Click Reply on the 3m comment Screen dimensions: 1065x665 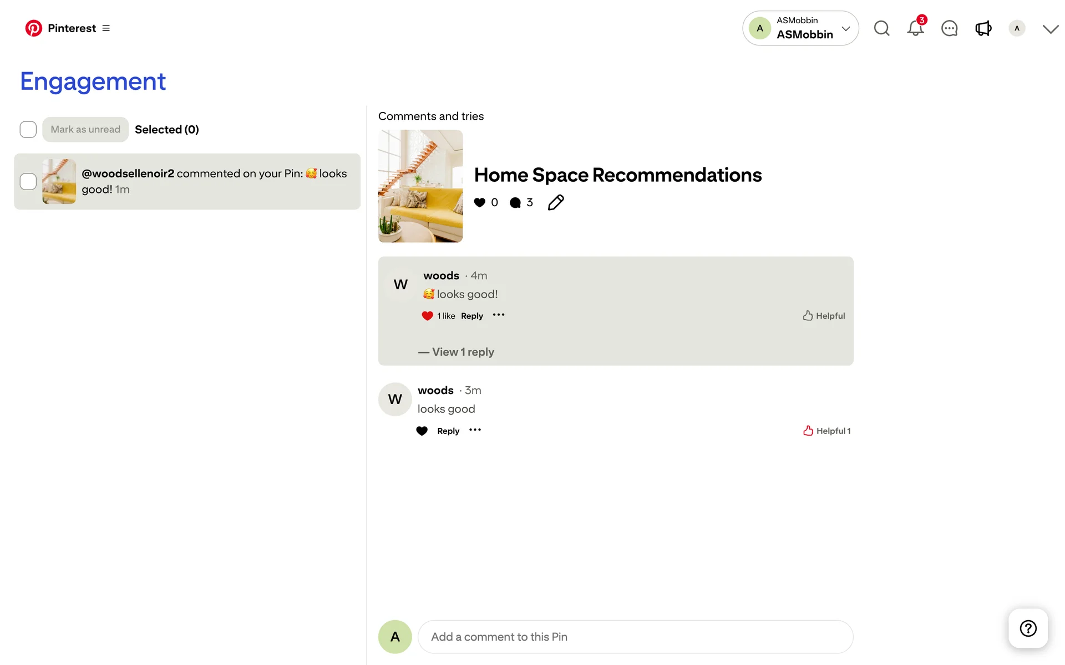coord(448,431)
